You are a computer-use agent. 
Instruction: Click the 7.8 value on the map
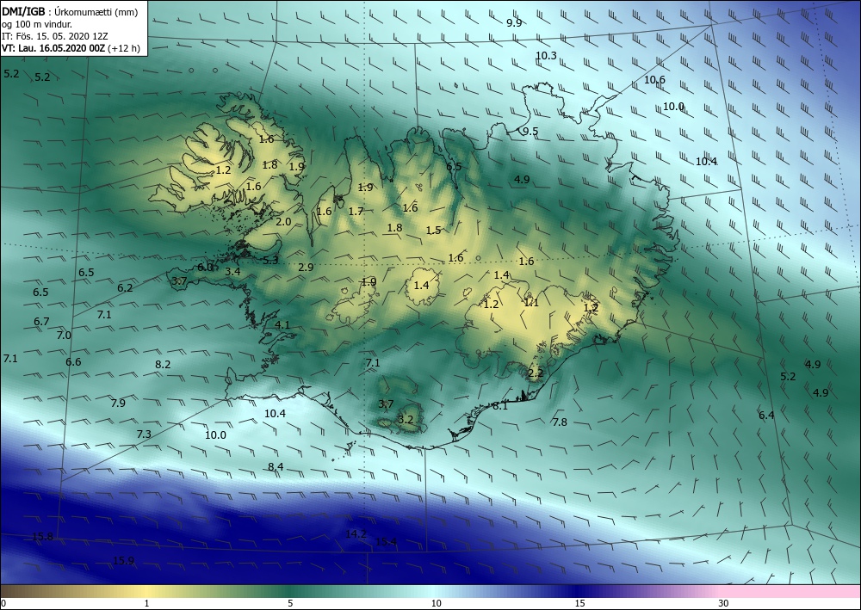click(560, 422)
